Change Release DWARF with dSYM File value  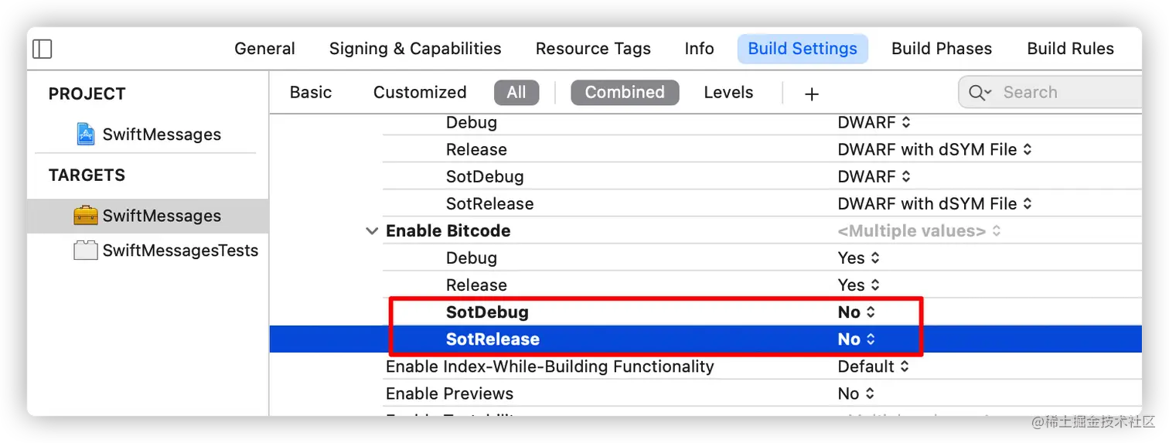935,150
